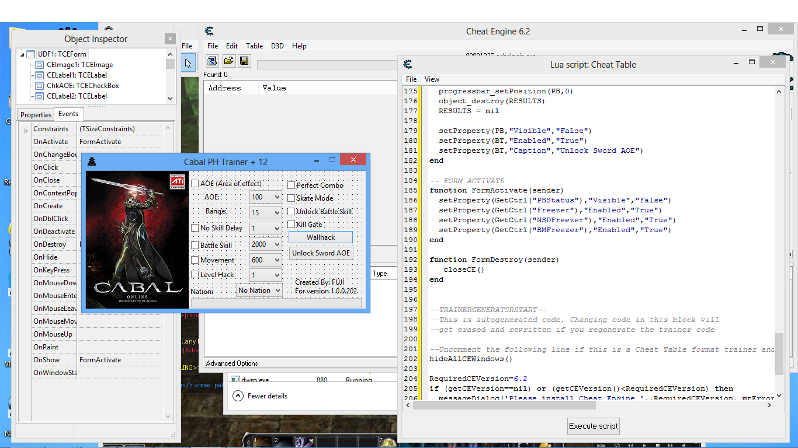Image resolution: width=798 pixels, height=448 pixels.
Task: Check the Movement checkbox
Action: click(195, 260)
